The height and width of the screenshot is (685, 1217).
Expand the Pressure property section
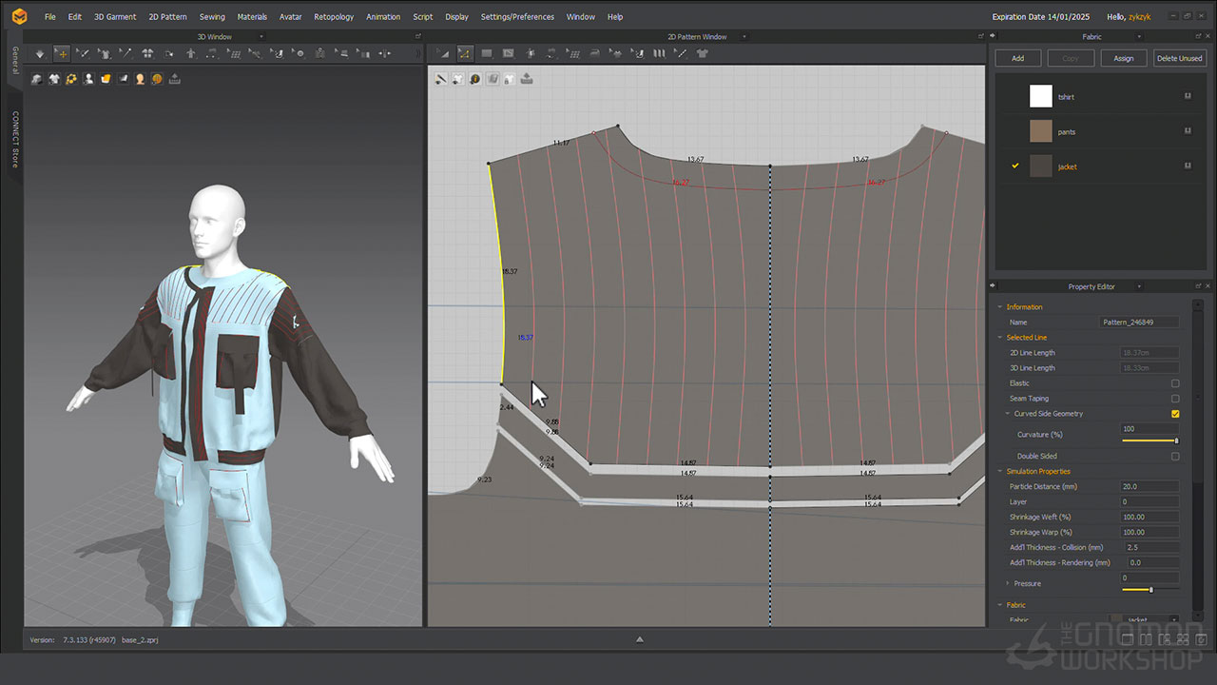point(1008,583)
